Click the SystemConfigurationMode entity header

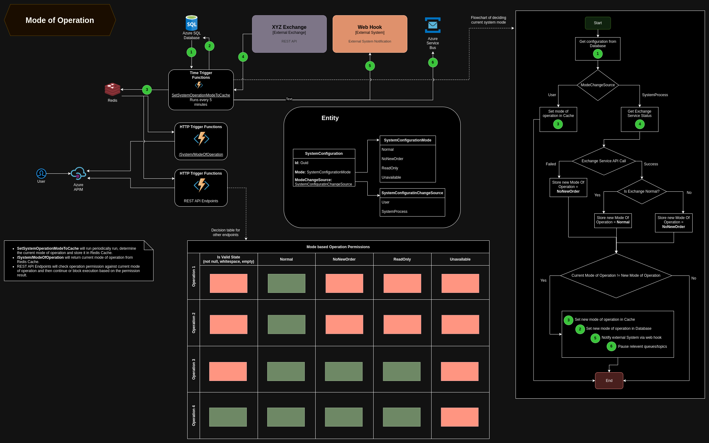coord(407,140)
